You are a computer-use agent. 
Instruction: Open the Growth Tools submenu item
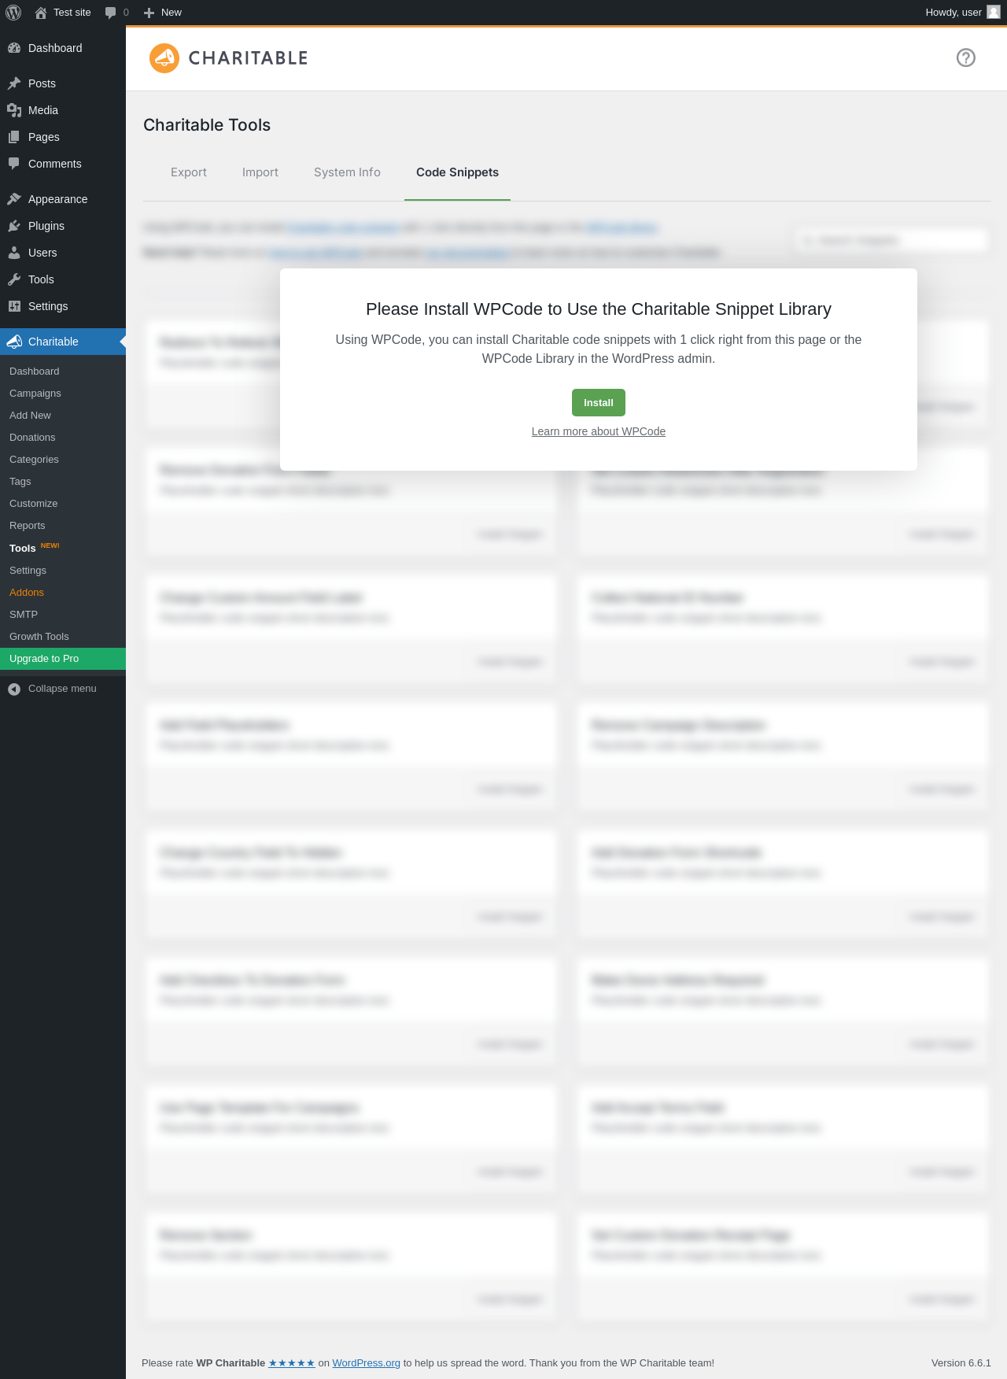(63, 637)
